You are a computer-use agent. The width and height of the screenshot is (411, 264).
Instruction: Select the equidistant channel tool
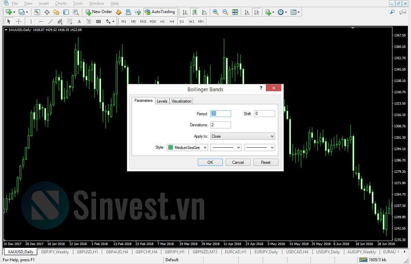[x=60, y=22]
